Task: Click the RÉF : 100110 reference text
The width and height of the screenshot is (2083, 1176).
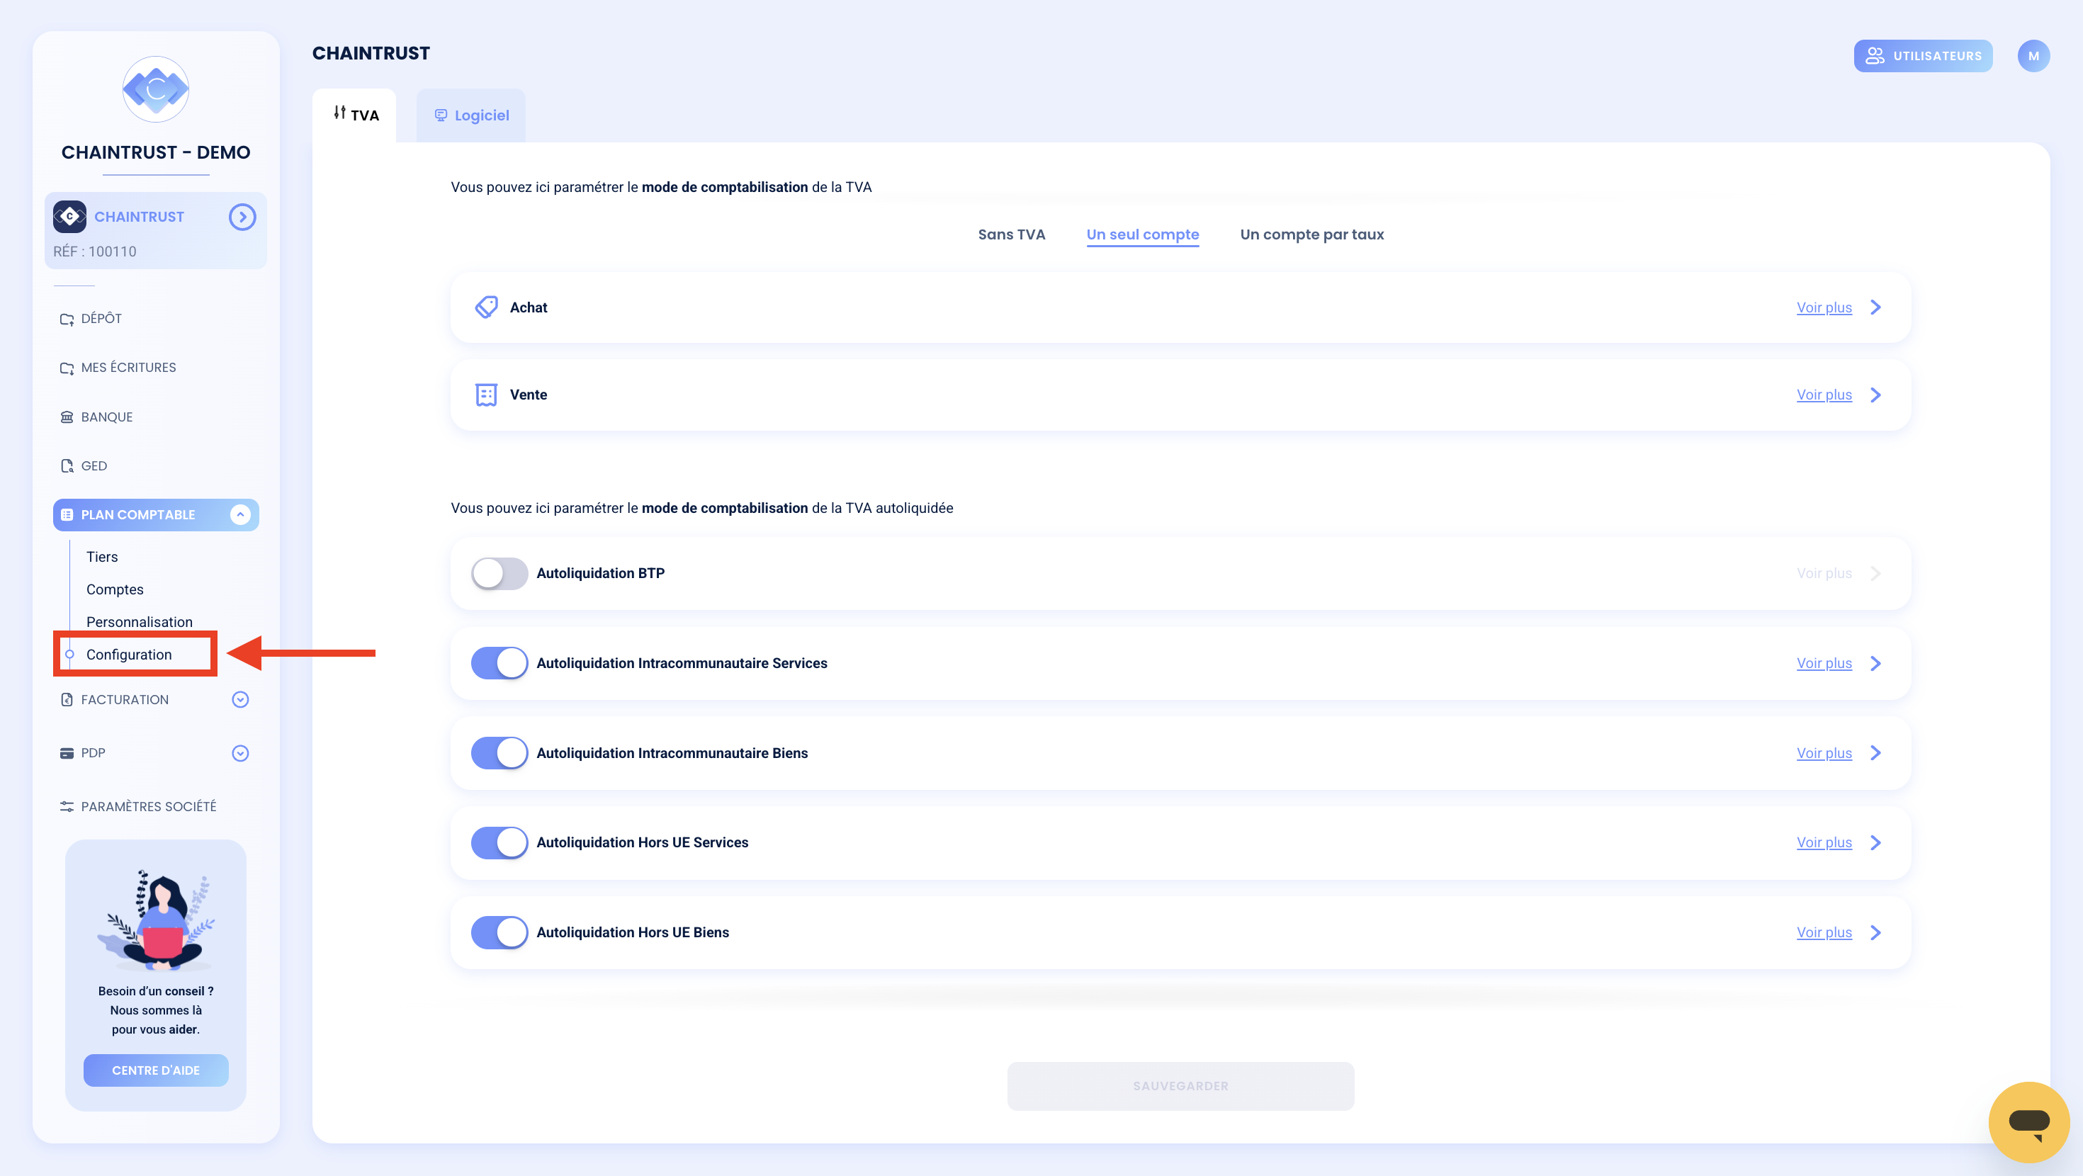Action: pyautogui.click(x=95, y=251)
